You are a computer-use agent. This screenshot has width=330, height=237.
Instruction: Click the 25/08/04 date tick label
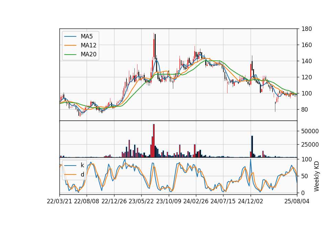(x=297, y=201)
